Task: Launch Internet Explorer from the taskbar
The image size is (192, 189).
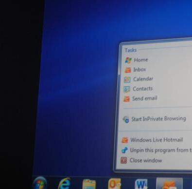Action: [64, 184]
